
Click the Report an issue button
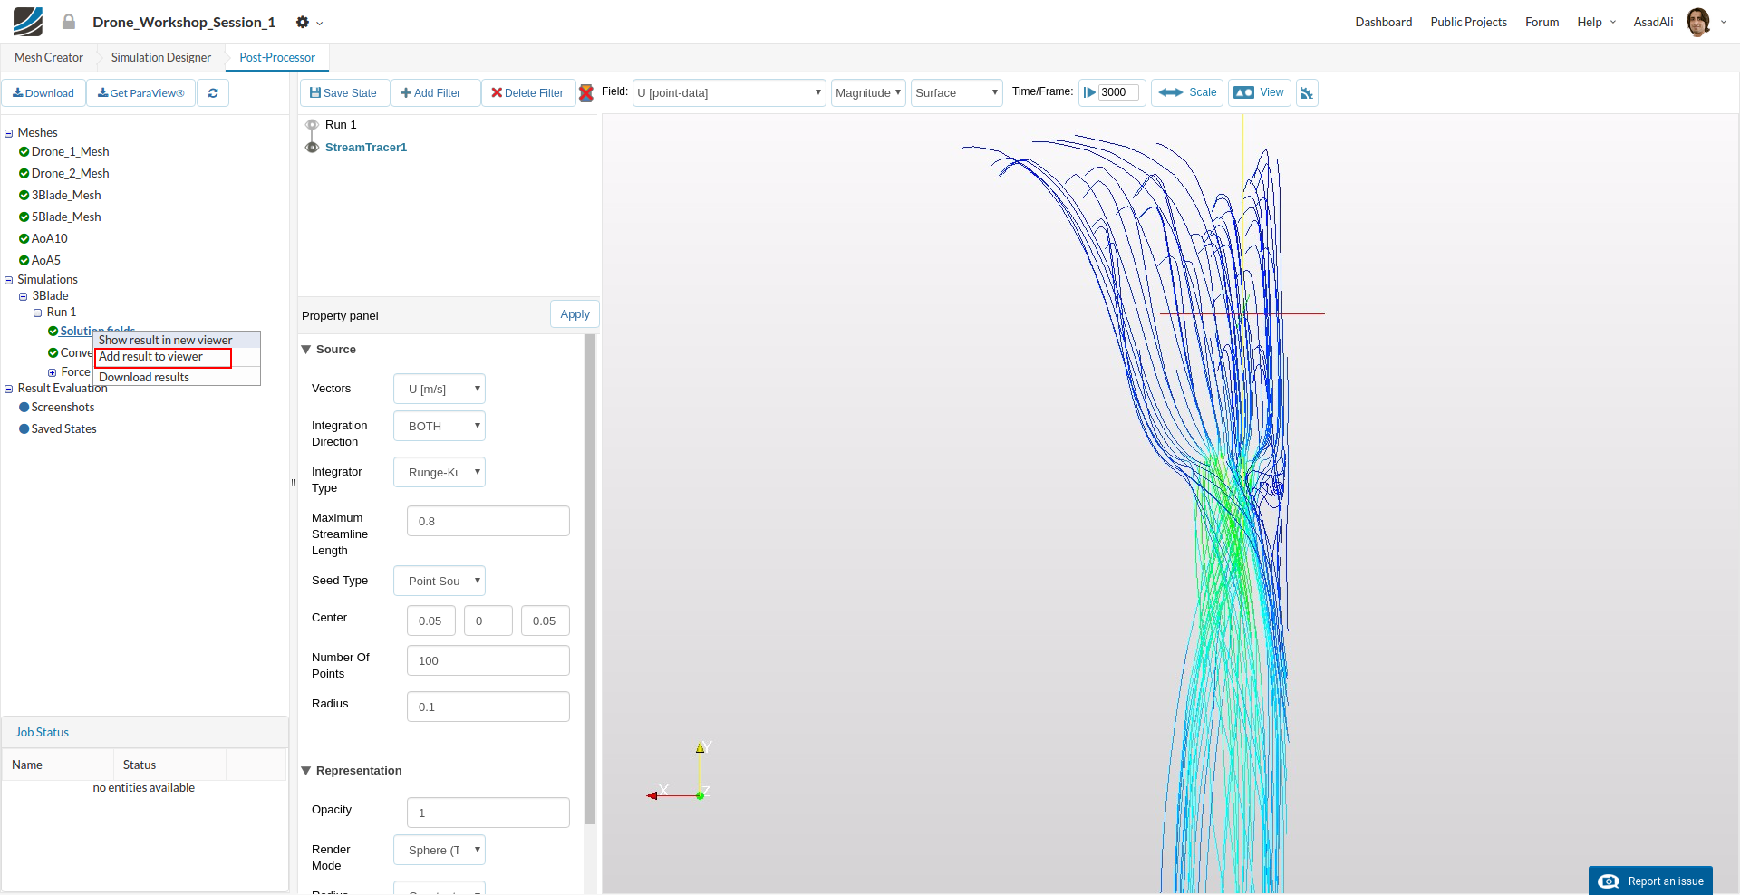pos(1651,881)
